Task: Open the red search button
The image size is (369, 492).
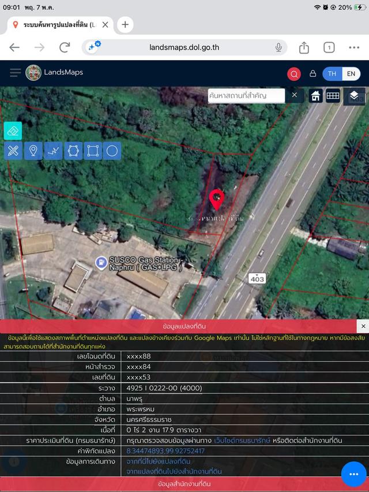Action: (294, 74)
